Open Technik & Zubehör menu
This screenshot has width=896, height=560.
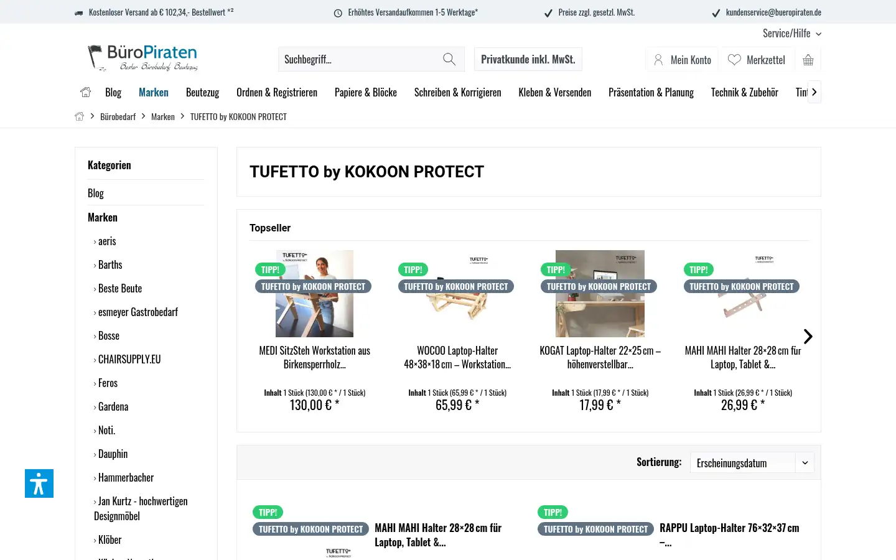[745, 92]
